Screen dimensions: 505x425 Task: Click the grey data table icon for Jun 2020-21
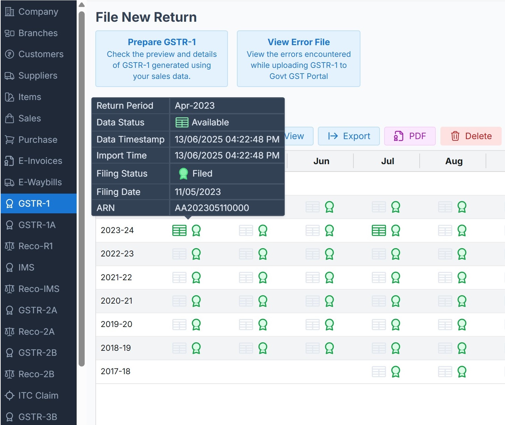coord(312,301)
